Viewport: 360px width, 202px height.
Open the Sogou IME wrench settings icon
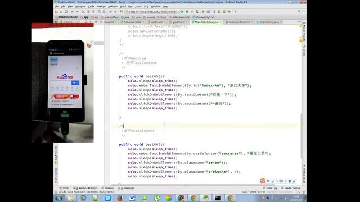[294, 181]
